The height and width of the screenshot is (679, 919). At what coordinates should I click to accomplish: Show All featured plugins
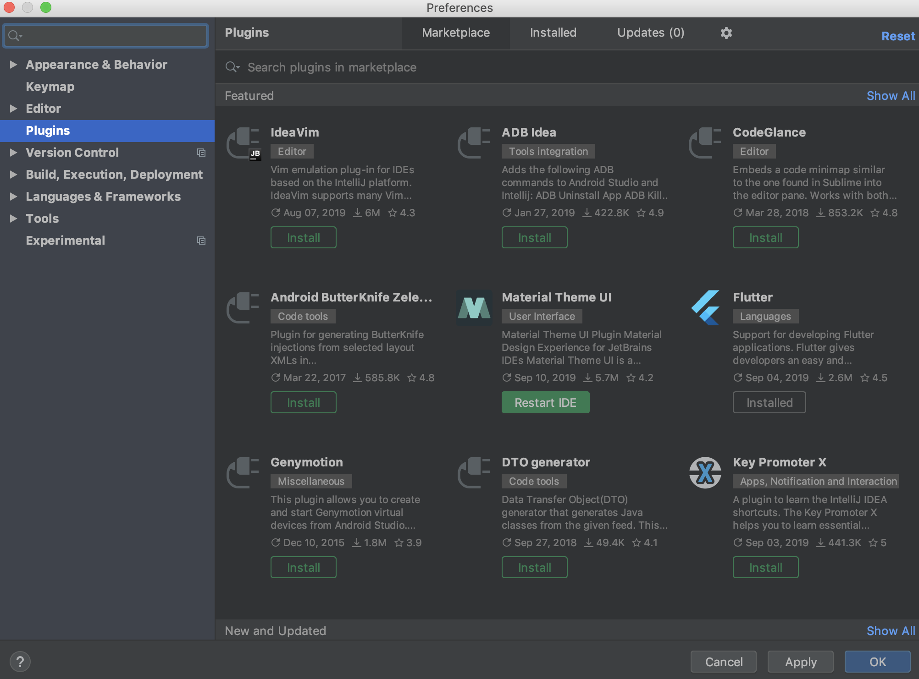click(890, 95)
